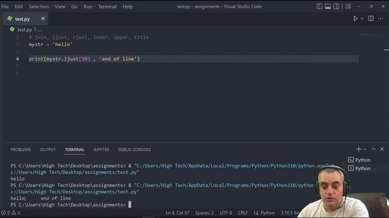Screen dimensions: 389x218
Task: Open the Run menu
Action: [88, 7]
